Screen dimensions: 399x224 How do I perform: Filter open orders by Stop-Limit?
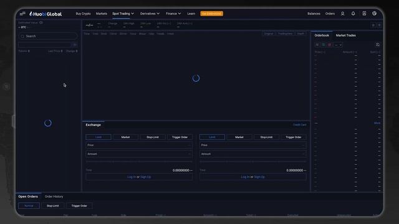click(x=52, y=206)
